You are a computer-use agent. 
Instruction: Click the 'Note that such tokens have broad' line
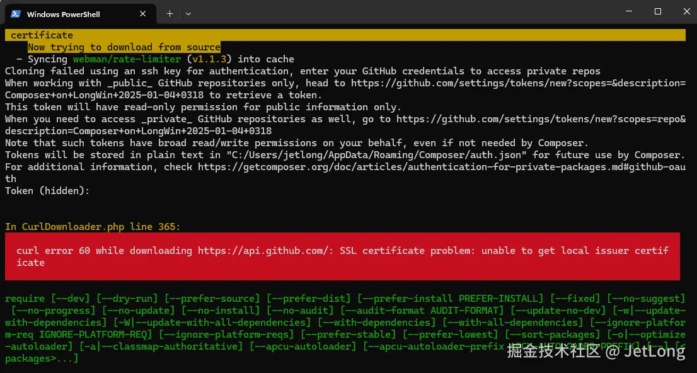pyautogui.click(x=297, y=143)
